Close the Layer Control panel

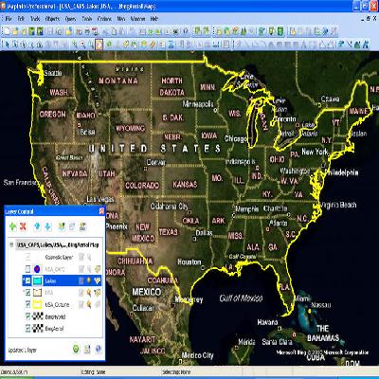(101, 211)
